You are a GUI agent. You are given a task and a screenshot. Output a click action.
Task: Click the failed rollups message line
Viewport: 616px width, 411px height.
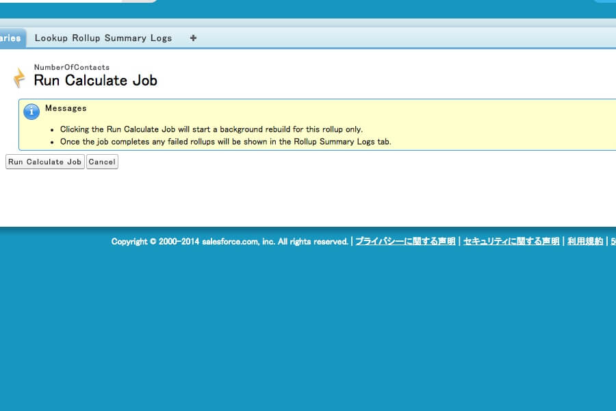[x=225, y=142]
